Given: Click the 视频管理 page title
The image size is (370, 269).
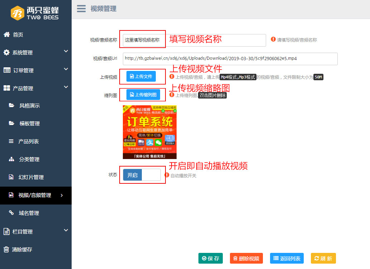Looking at the screenshot, I should coord(104,9).
